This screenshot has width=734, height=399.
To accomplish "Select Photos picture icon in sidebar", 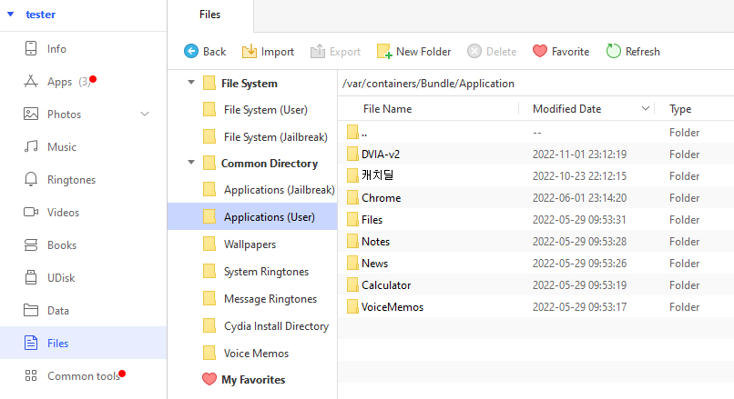I will tap(31, 114).
